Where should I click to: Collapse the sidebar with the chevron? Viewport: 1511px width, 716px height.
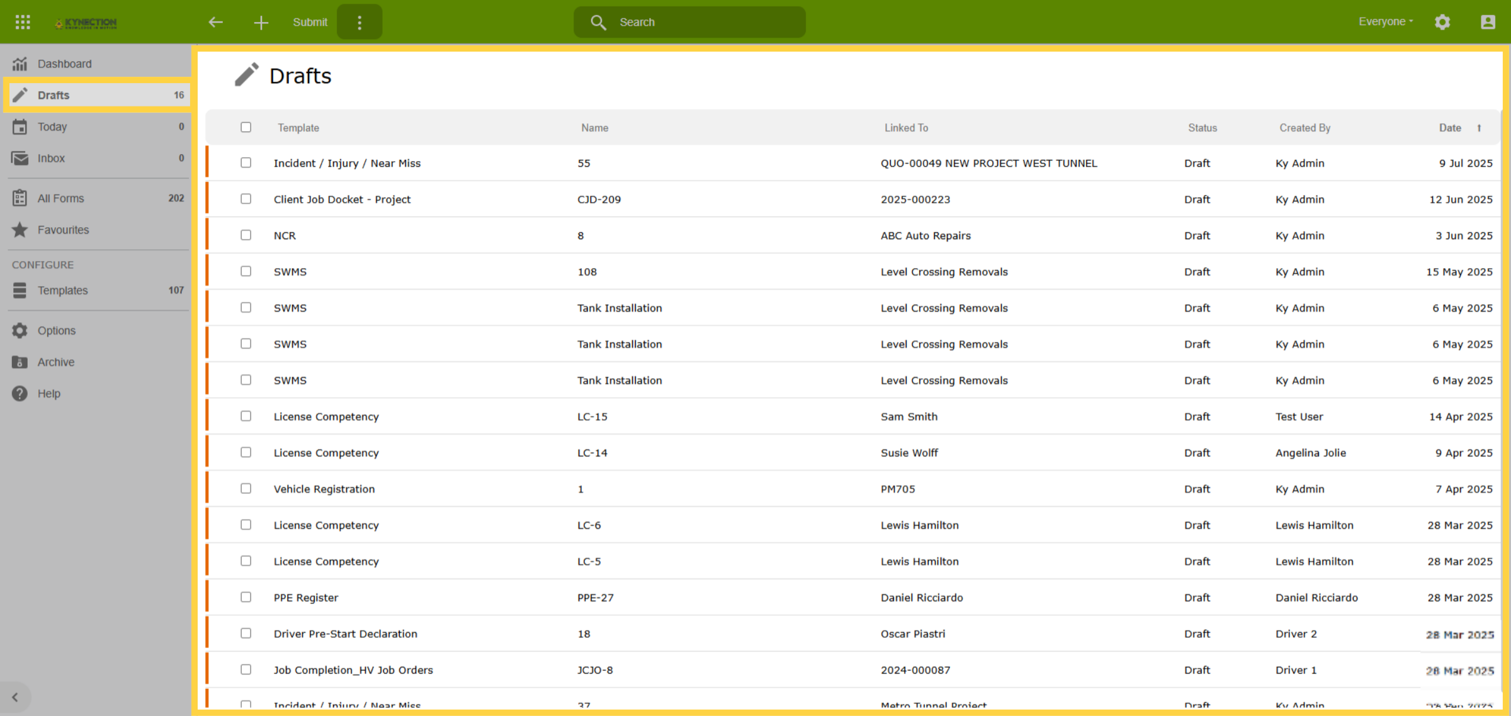[x=15, y=697]
